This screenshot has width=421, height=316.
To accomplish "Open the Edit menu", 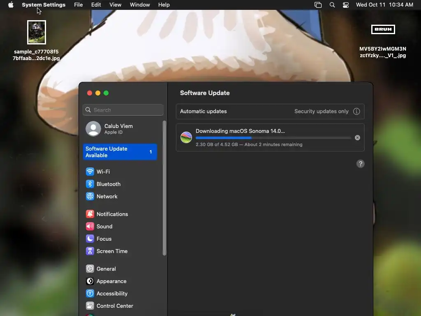I will 96,5.
